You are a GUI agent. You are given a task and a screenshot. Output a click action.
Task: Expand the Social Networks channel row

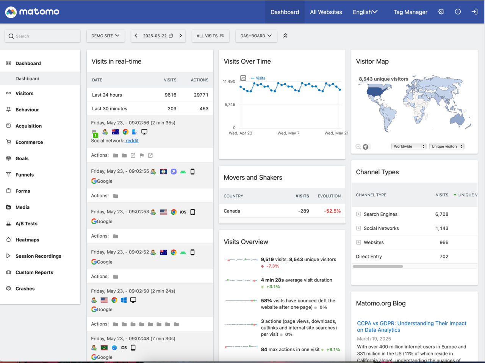tap(358, 228)
